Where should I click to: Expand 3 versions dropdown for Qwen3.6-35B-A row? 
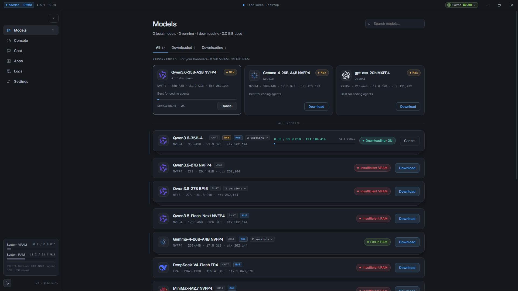(x=257, y=138)
